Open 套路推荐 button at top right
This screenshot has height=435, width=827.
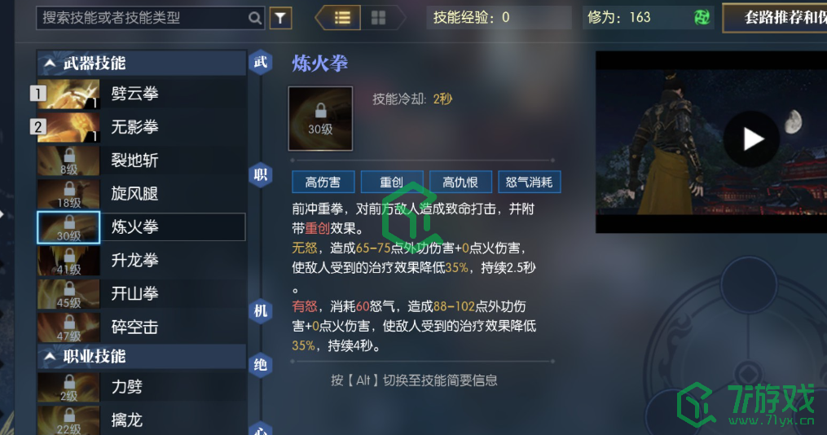[x=775, y=18]
